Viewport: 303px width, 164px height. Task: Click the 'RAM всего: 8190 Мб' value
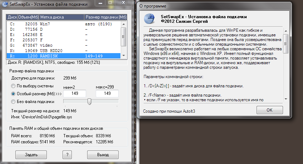coord(47,136)
